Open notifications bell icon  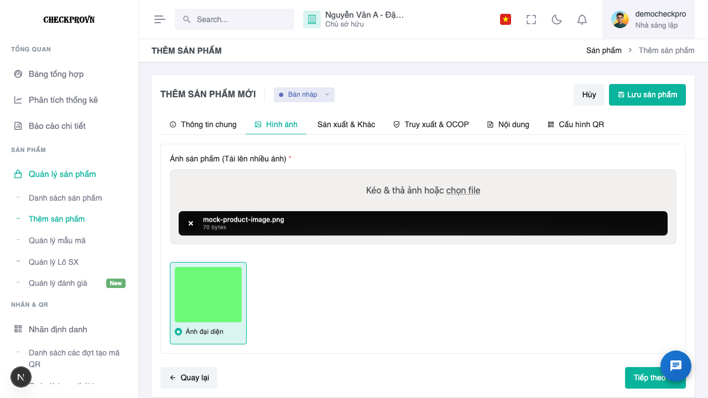coord(582,19)
